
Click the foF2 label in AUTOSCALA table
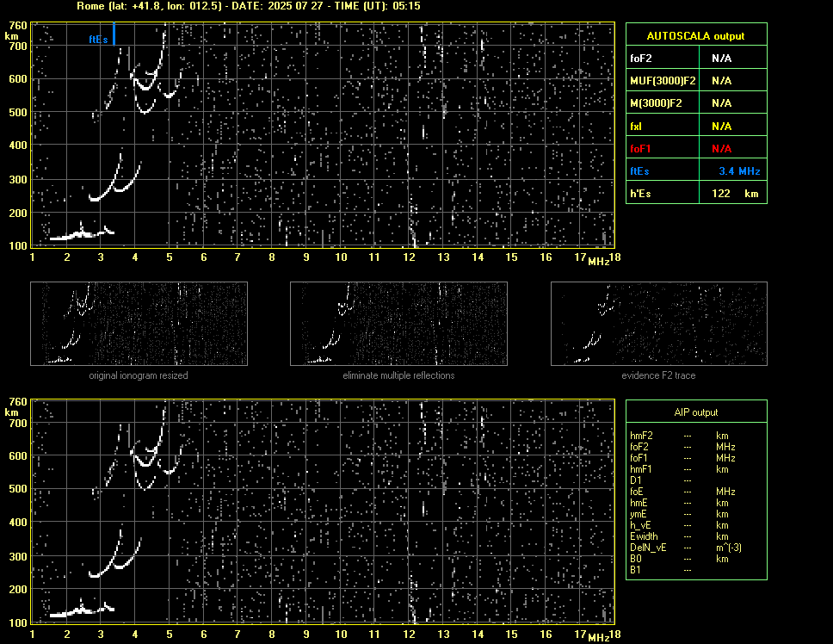(641, 59)
